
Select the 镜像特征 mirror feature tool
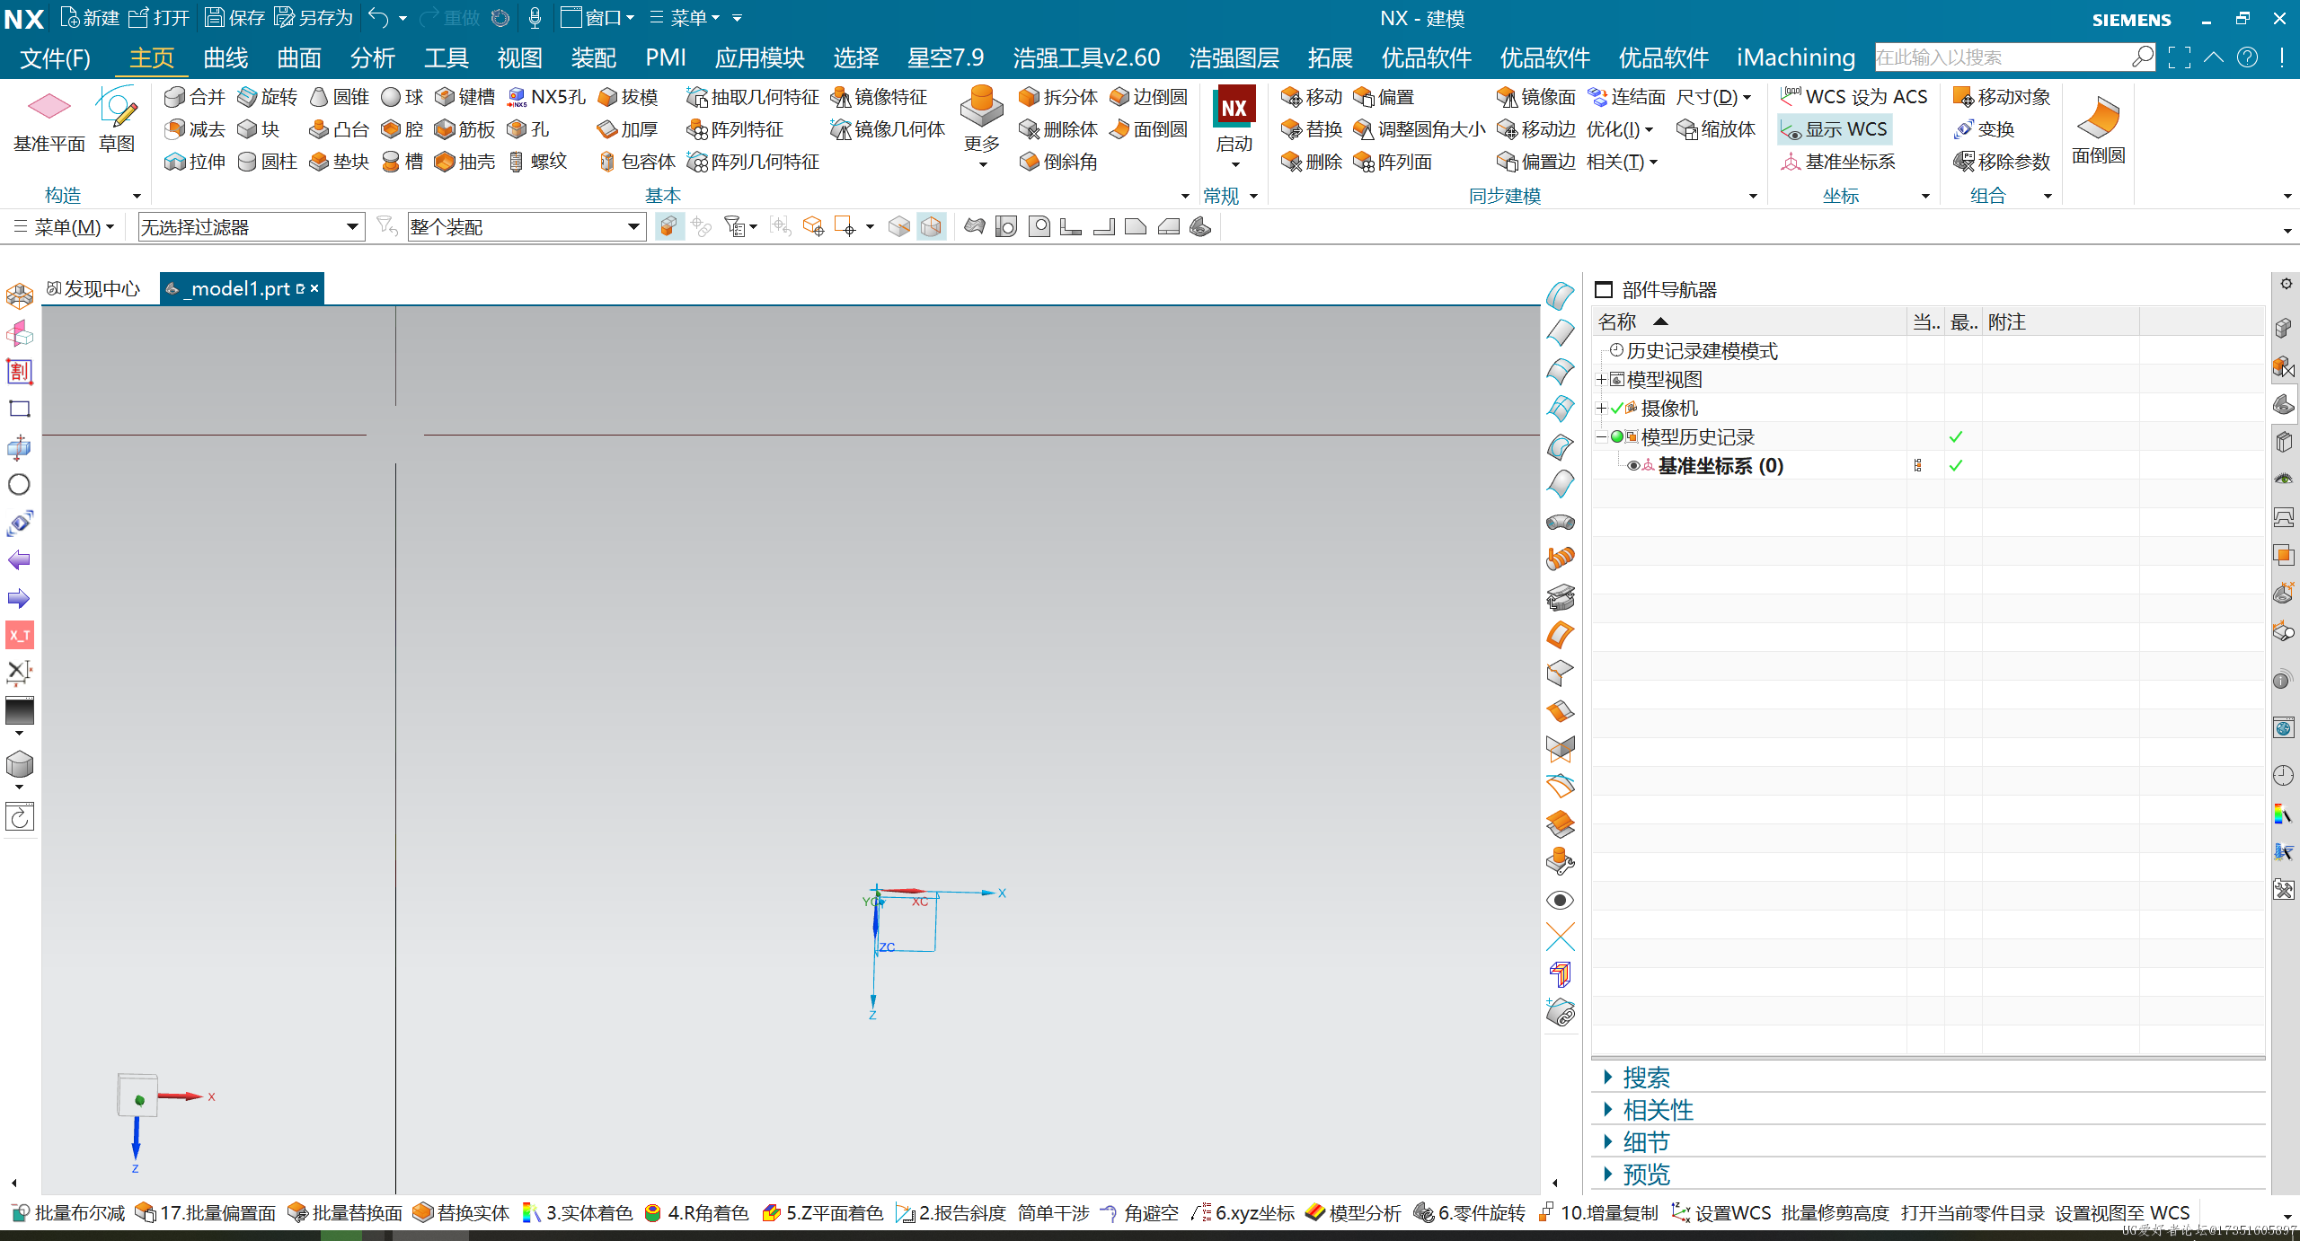point(879,97)
